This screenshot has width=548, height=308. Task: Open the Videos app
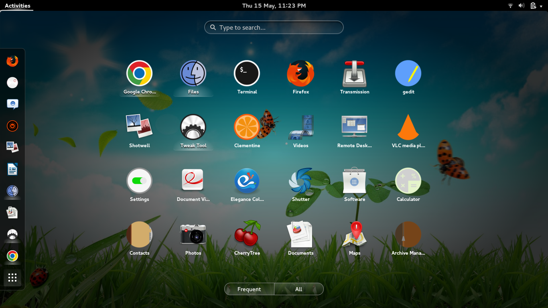pyautogui.click(x=300, y=132)
